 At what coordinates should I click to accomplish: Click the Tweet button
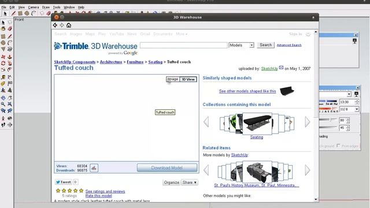point(63,182)
